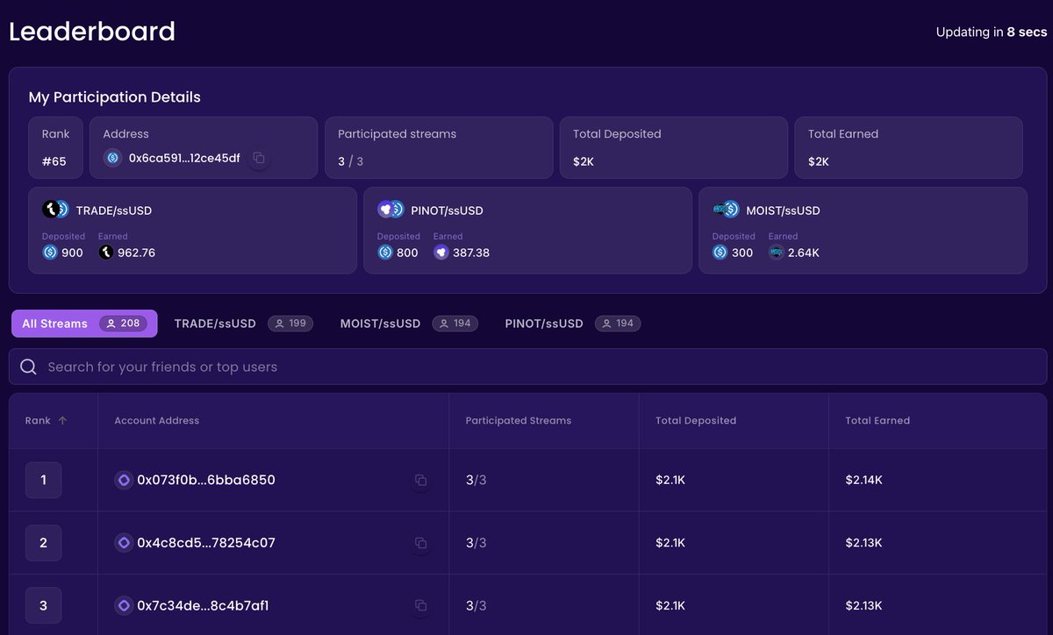Copy address 0x4c8cd5...78254c07
The height and width of the screenshot is (635, 1053).
point(420,544)
